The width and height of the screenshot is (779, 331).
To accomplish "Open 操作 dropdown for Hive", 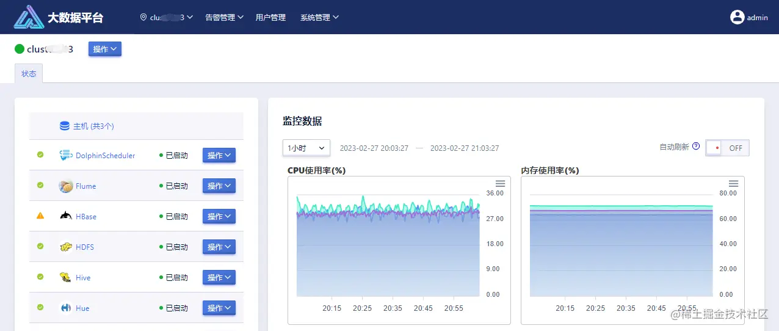I will tap(219, 277).
